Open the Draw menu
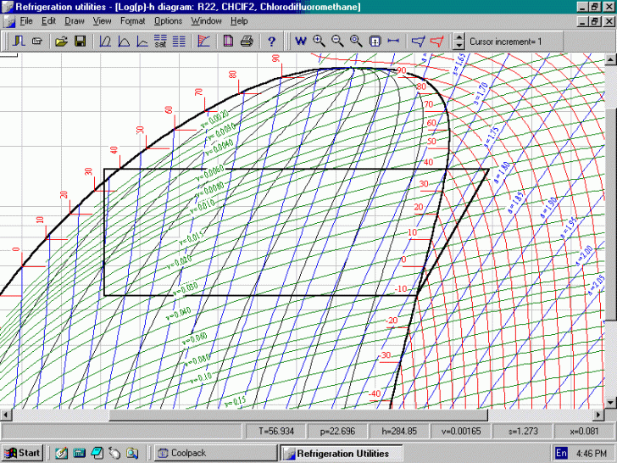 pyautogui.click(x=75, y=21)
